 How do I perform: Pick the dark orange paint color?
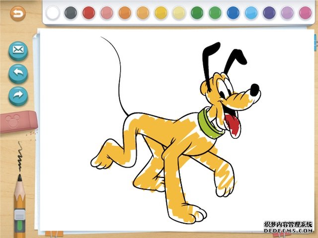(125, 13)
